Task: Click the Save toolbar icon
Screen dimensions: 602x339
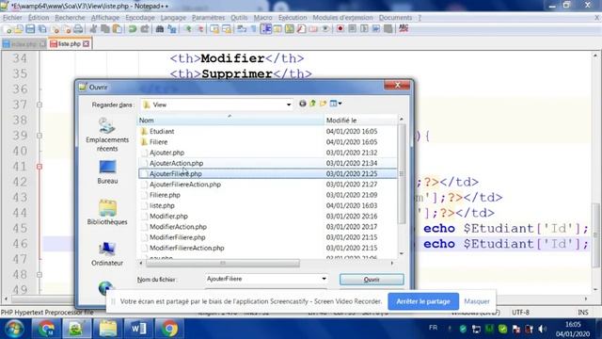Action: [30, 29]
